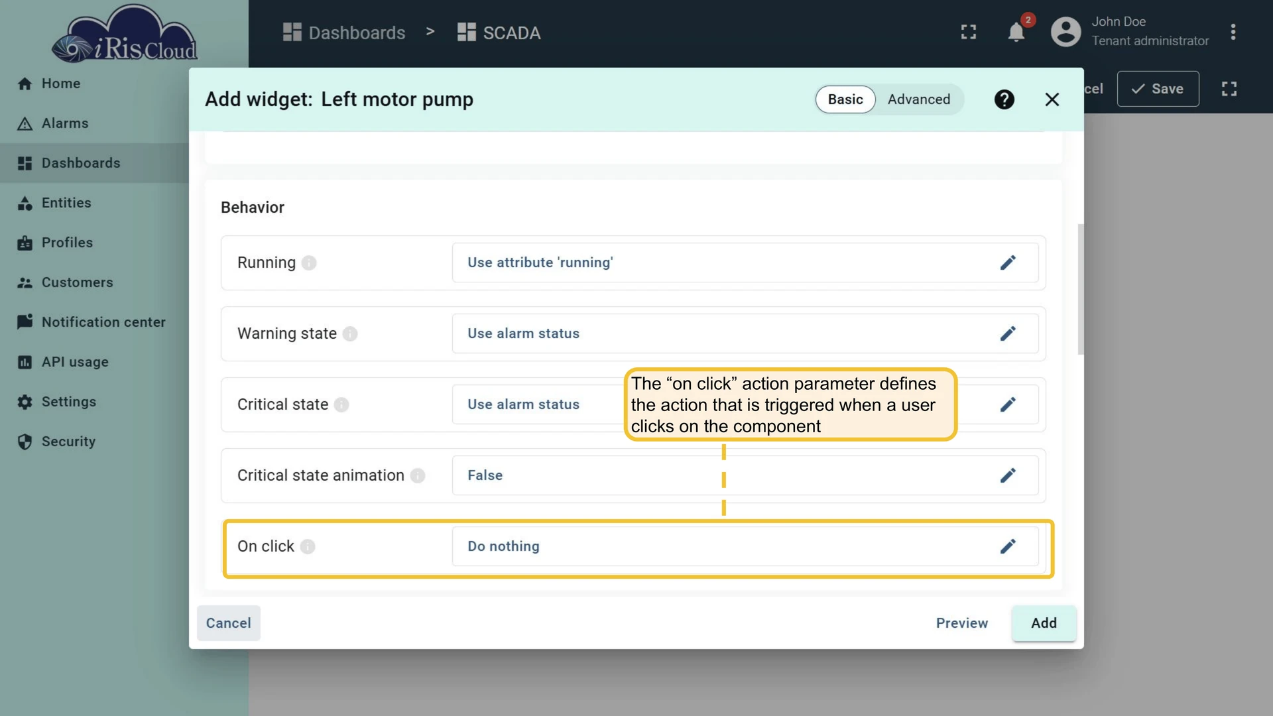Click 'False' critical animation value
Image resolution: width=1273 pixels, height=716 pixels.
pyautogui.click(x=745, y=475)
